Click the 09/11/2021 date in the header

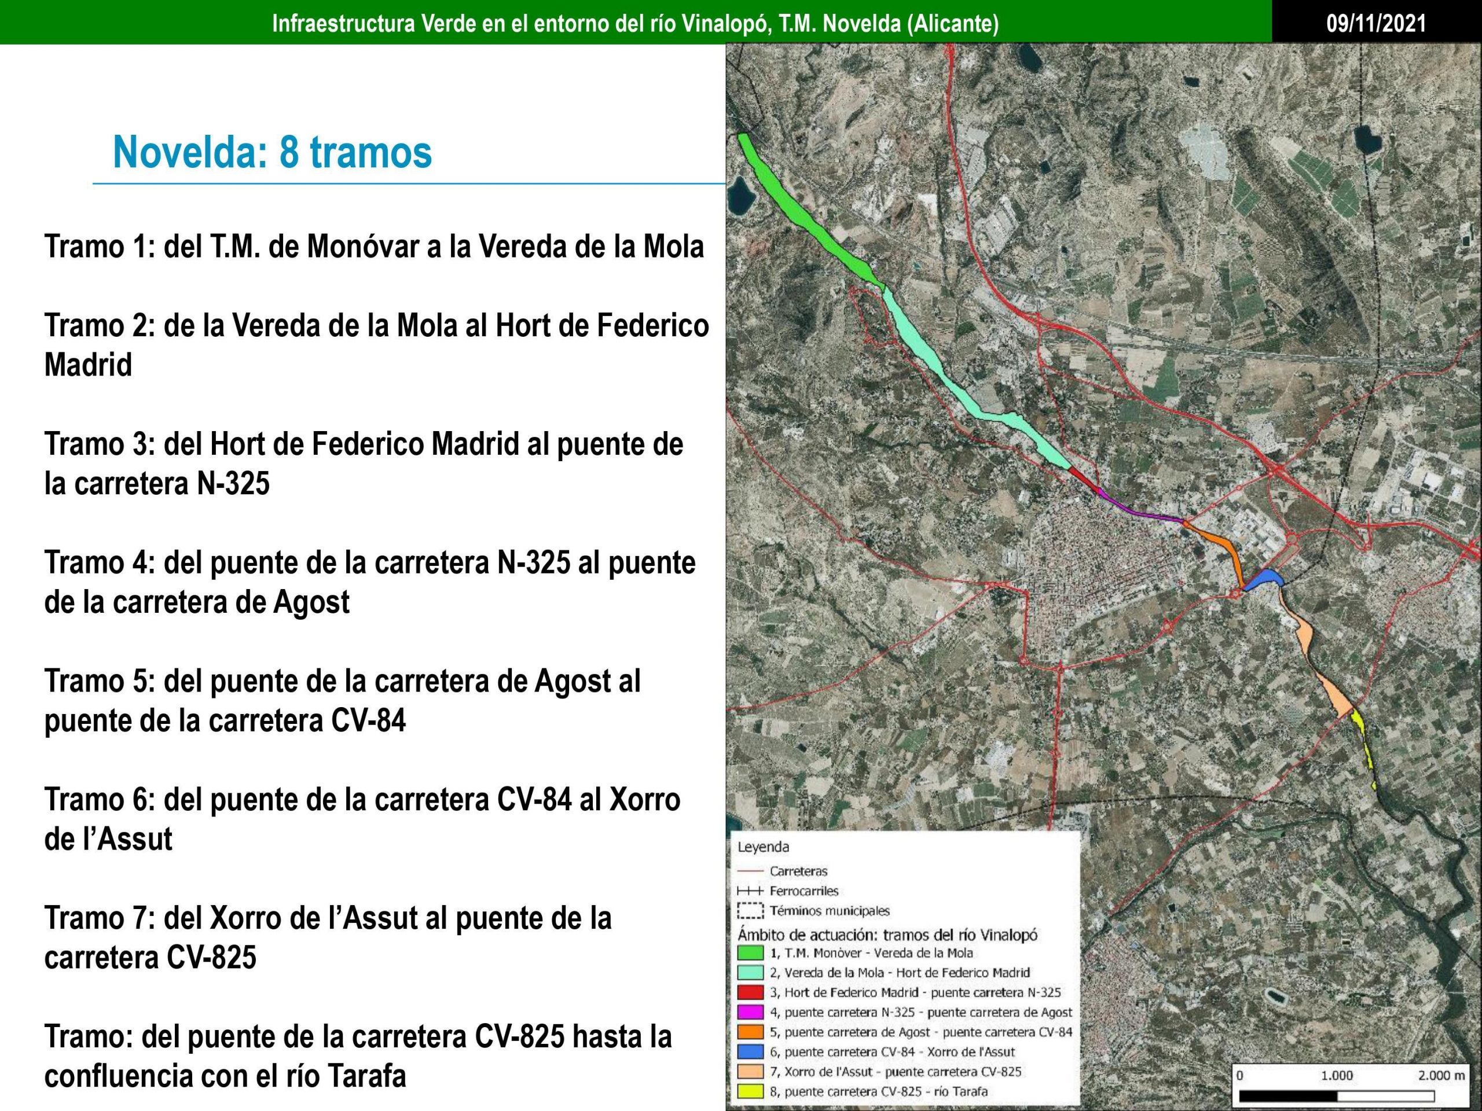click(x=1376, y=24)
